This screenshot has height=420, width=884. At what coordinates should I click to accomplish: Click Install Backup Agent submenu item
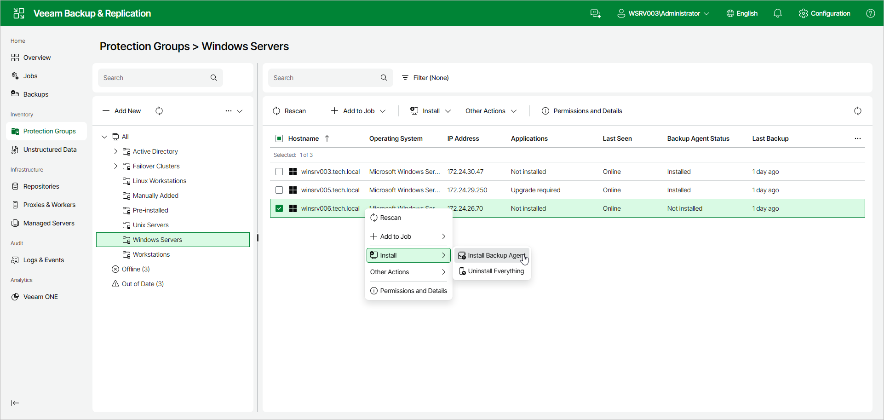pos(492,255)
